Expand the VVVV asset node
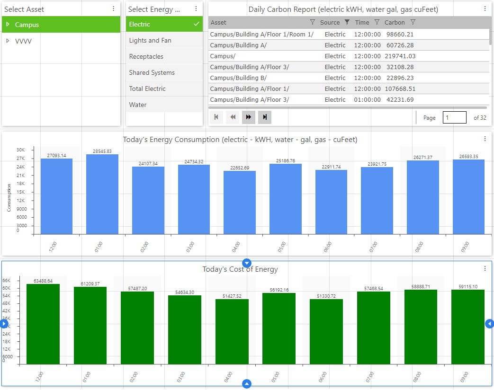Screen dimensions: 494x390 (8, 41)
